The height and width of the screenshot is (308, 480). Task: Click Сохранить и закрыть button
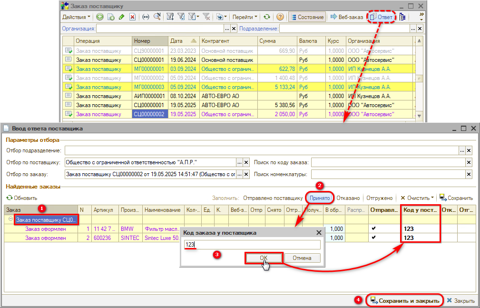405,300
